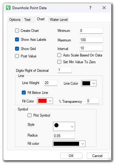Switch to the Water Level tab
117x166 pixels.
tap(59, 20)
